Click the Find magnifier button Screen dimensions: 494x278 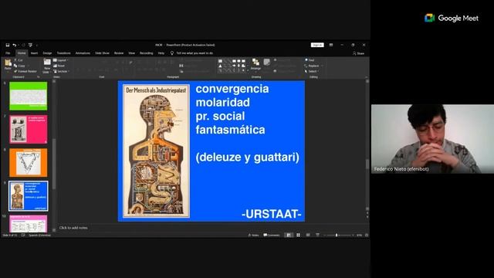[x=310, y=60]
